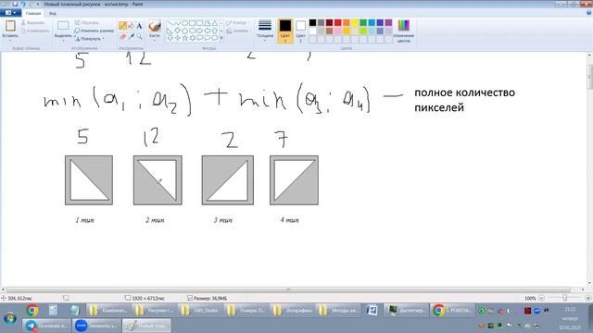The height and width of the screenshot is (333, 593).
Task: Pick the red color swatch
Action: 337,22
